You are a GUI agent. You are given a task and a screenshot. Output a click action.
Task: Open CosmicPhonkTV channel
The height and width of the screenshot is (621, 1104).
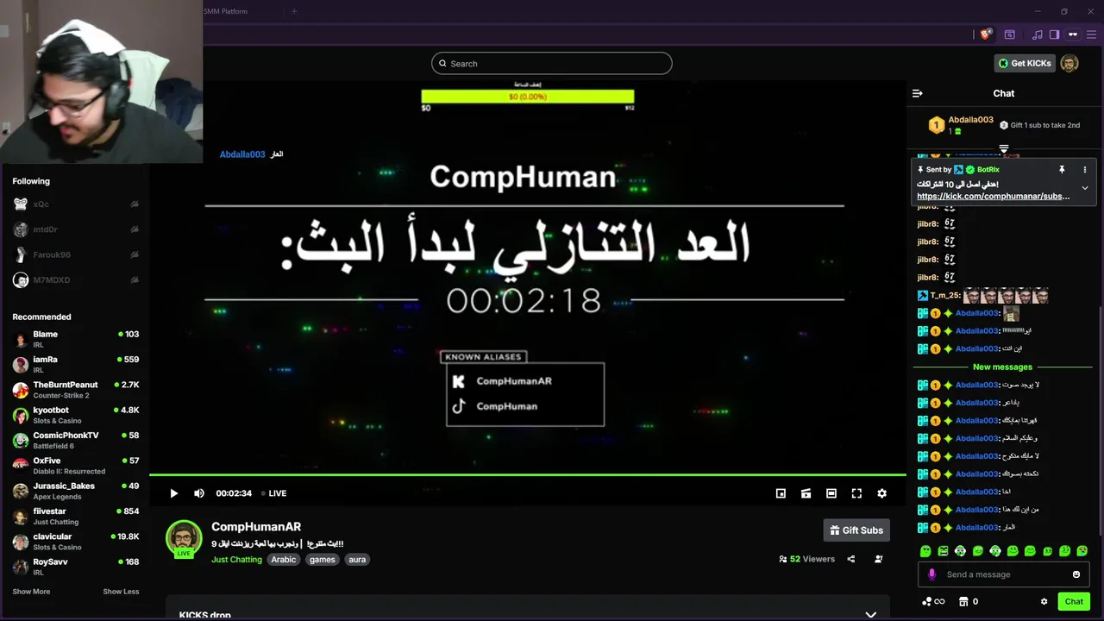point(75,440)
